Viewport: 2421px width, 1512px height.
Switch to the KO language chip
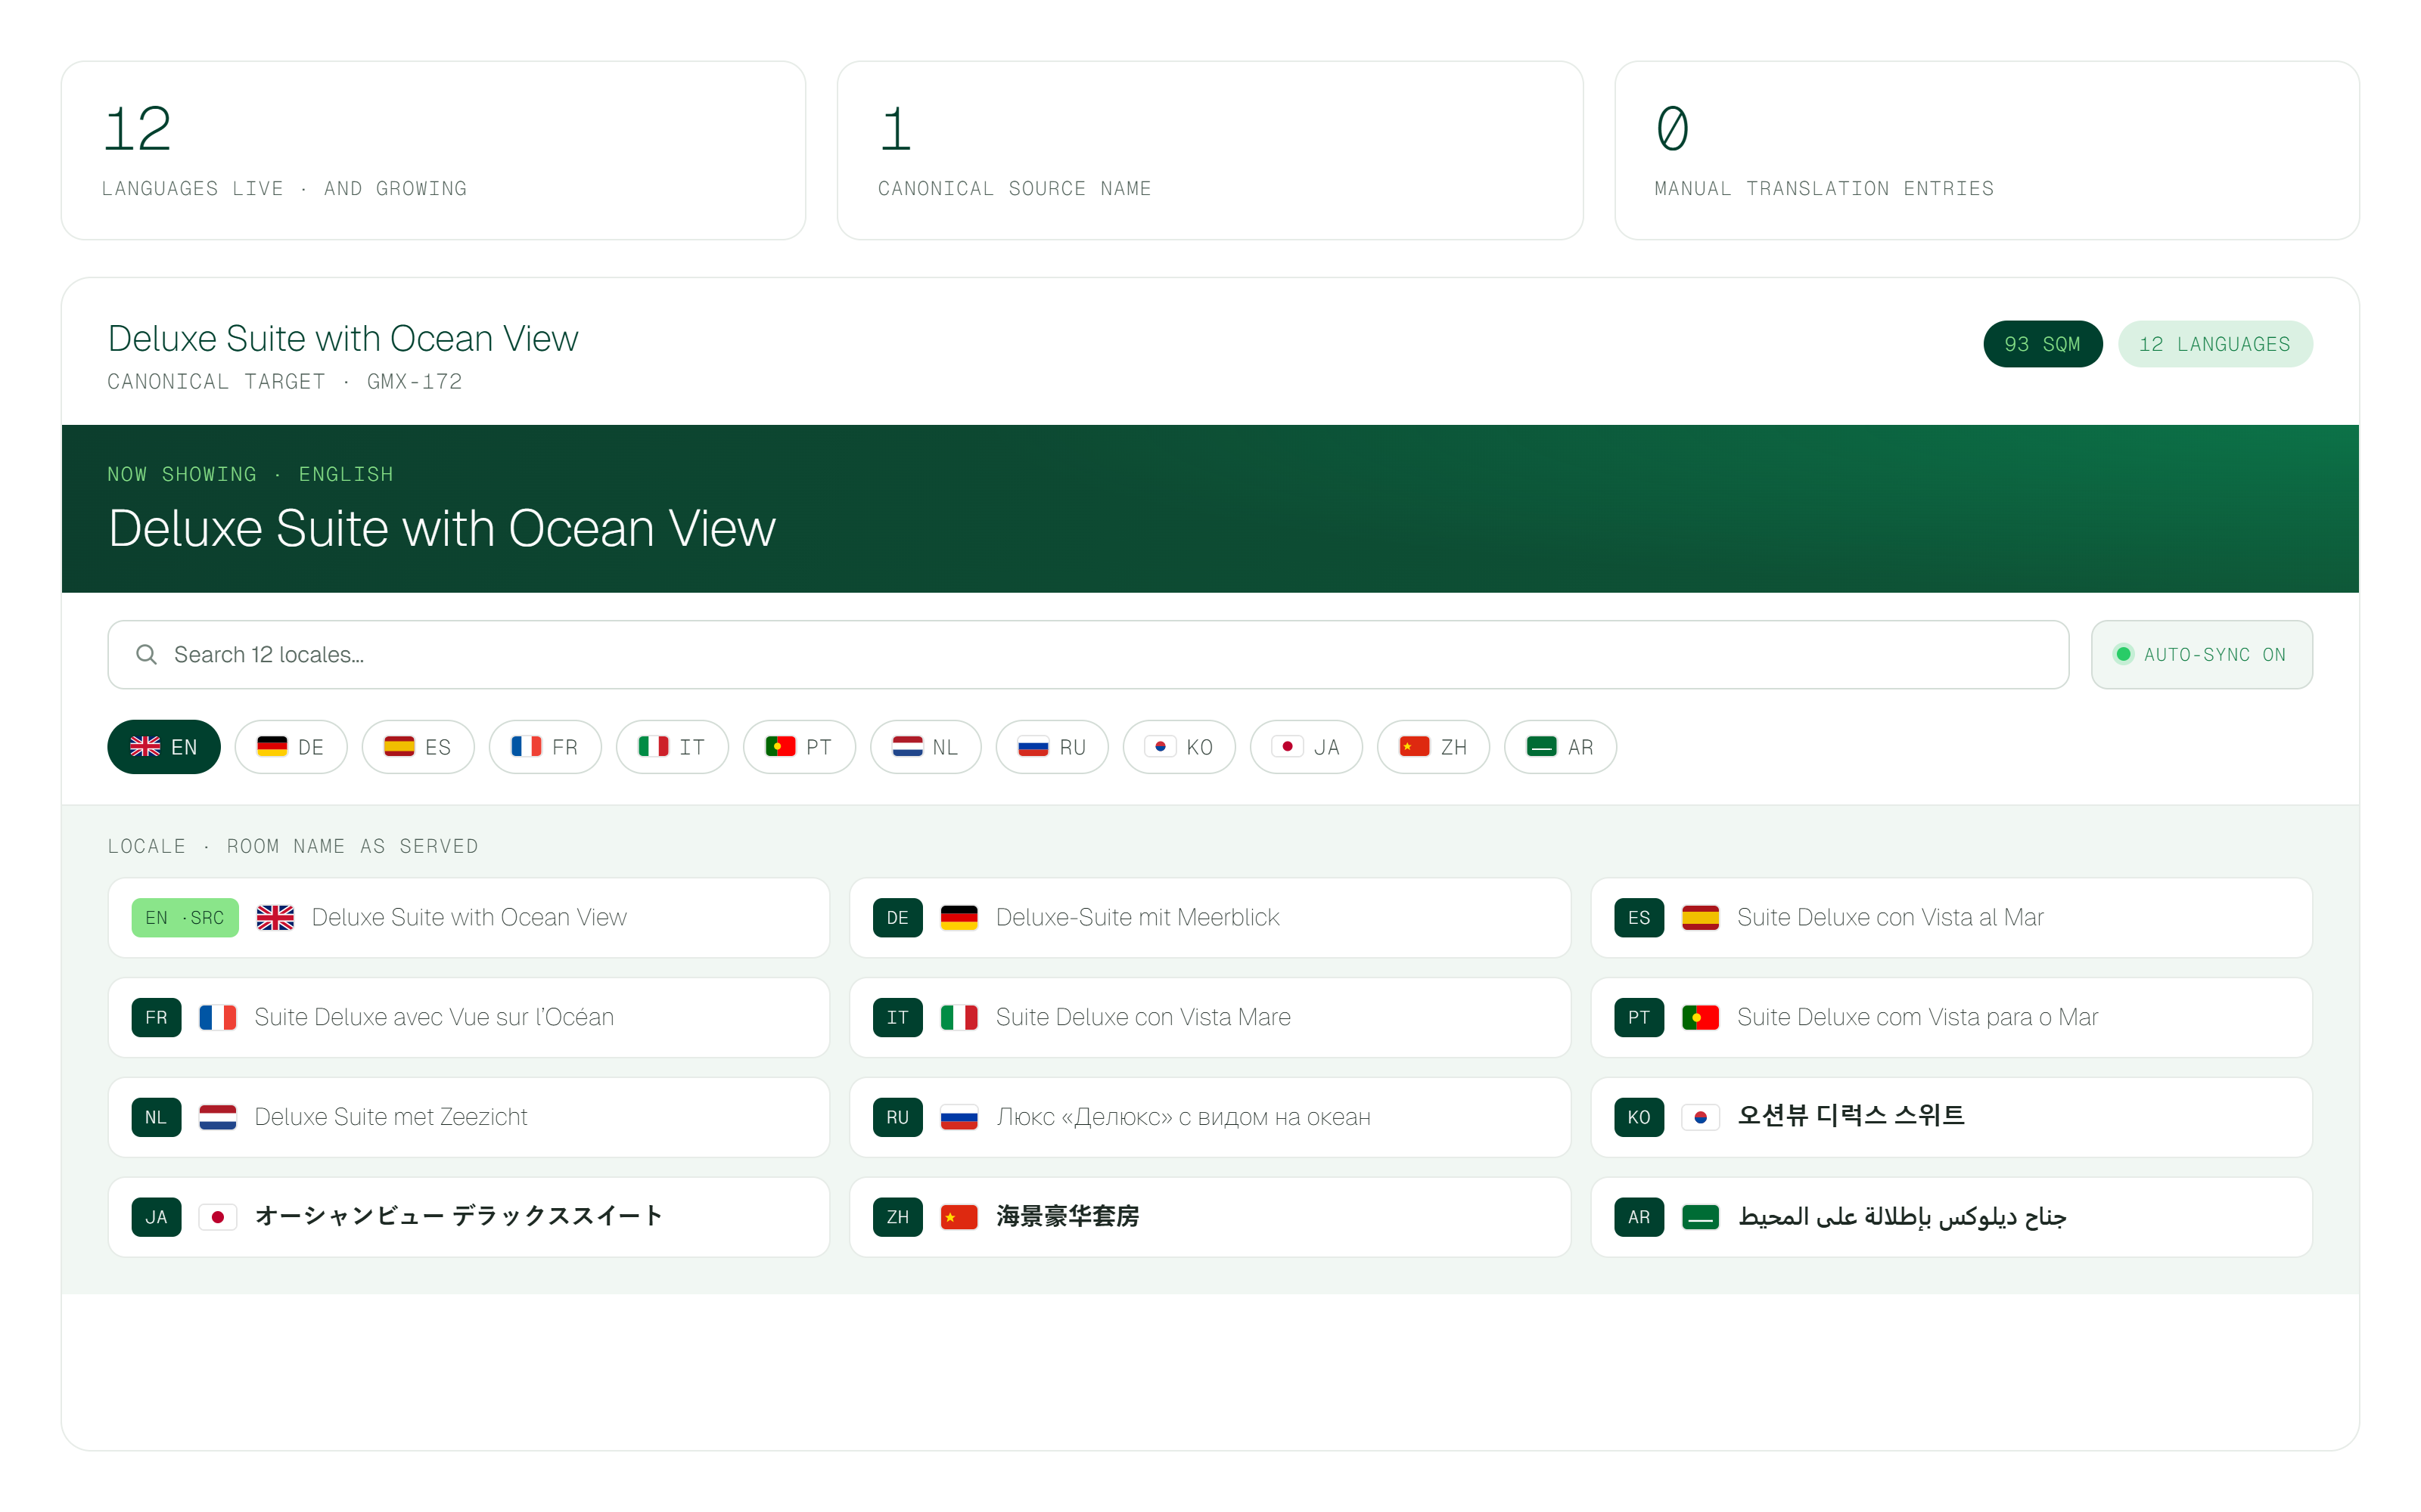point(1179,747)
